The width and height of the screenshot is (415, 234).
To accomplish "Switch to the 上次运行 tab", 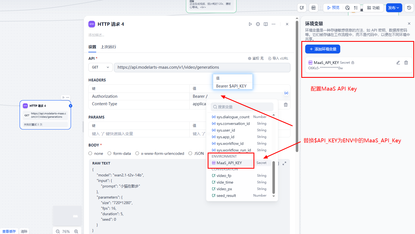I will click(x=108, y=47).
